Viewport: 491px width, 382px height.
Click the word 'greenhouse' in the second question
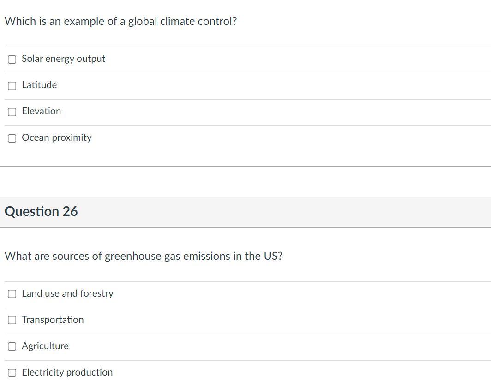(x=133, y=256)
